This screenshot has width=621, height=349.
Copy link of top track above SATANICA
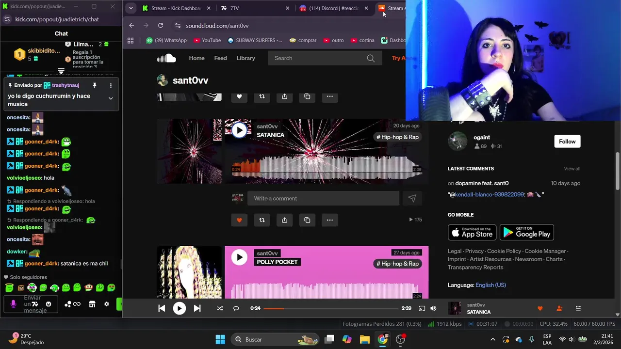tap(307, 96)
